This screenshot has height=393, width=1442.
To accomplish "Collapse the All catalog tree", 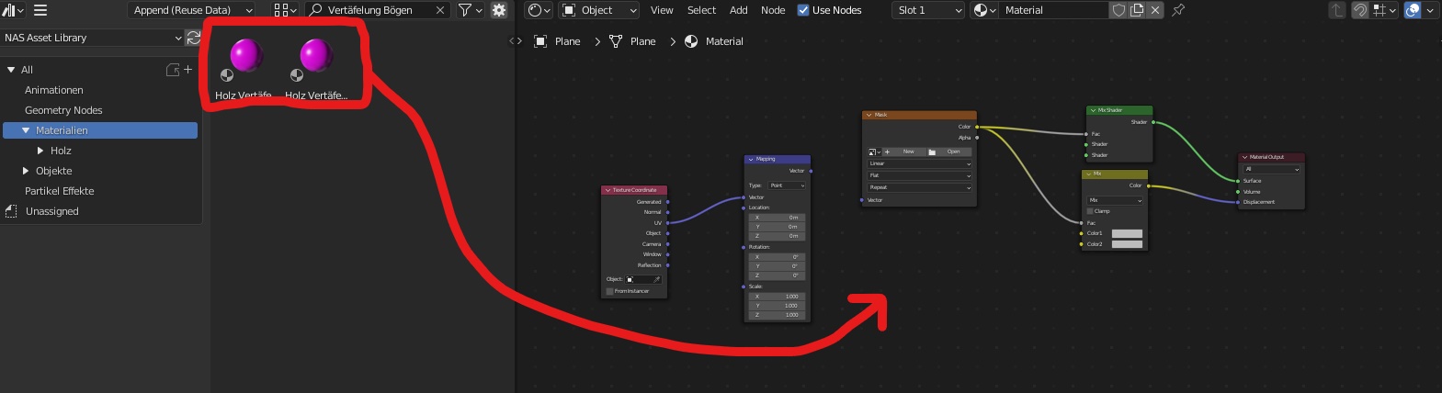I will point(11,70).
